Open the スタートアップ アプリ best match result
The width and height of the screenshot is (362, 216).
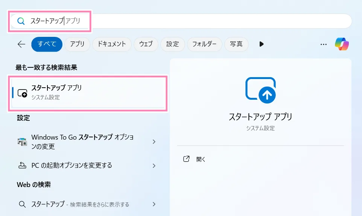(87, 93)
